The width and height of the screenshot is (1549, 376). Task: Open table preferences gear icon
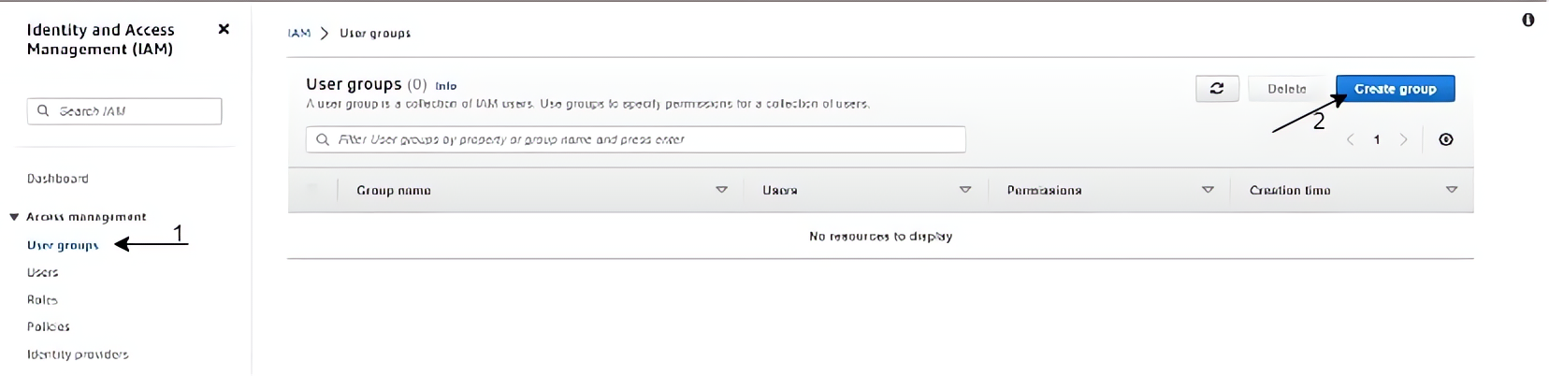click(1446, 139)
